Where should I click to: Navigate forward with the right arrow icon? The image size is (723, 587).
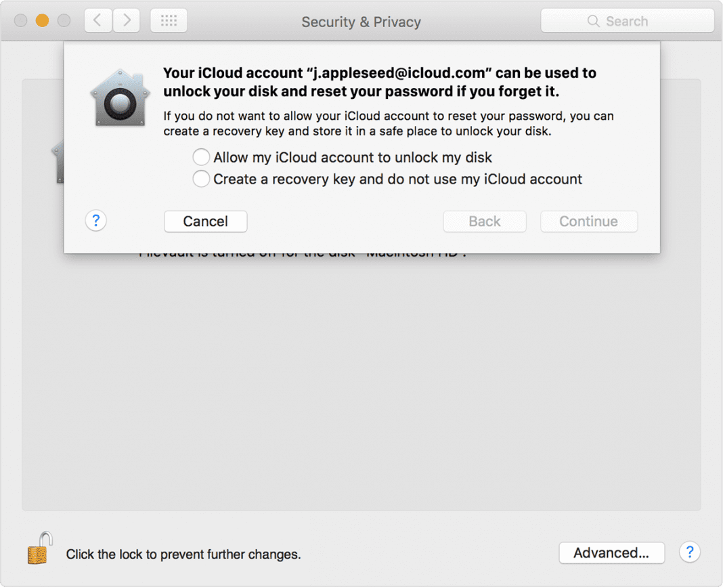pyautogui.click(x=127, y=20)
